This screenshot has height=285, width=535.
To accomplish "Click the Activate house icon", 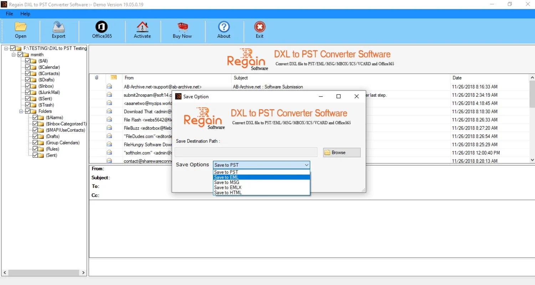I will [x=142, y=27].
